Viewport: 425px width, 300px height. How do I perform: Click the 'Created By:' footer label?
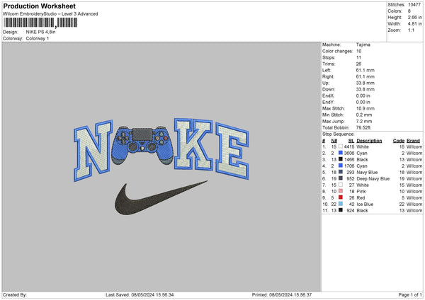(x=15, y=295)
